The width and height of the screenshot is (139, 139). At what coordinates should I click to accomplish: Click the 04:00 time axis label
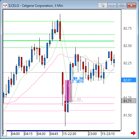click(x=16, y=134)
